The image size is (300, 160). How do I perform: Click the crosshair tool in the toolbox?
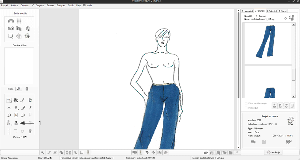point(28,21)
